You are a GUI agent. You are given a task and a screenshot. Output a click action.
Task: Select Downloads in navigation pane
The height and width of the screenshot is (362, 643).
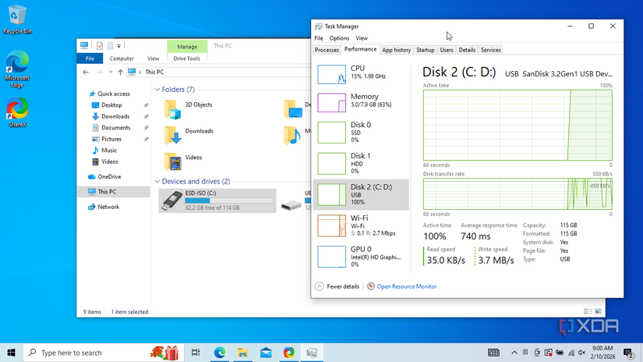point(115,116)
